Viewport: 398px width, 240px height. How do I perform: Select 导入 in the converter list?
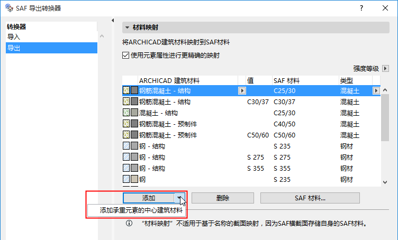51,37
